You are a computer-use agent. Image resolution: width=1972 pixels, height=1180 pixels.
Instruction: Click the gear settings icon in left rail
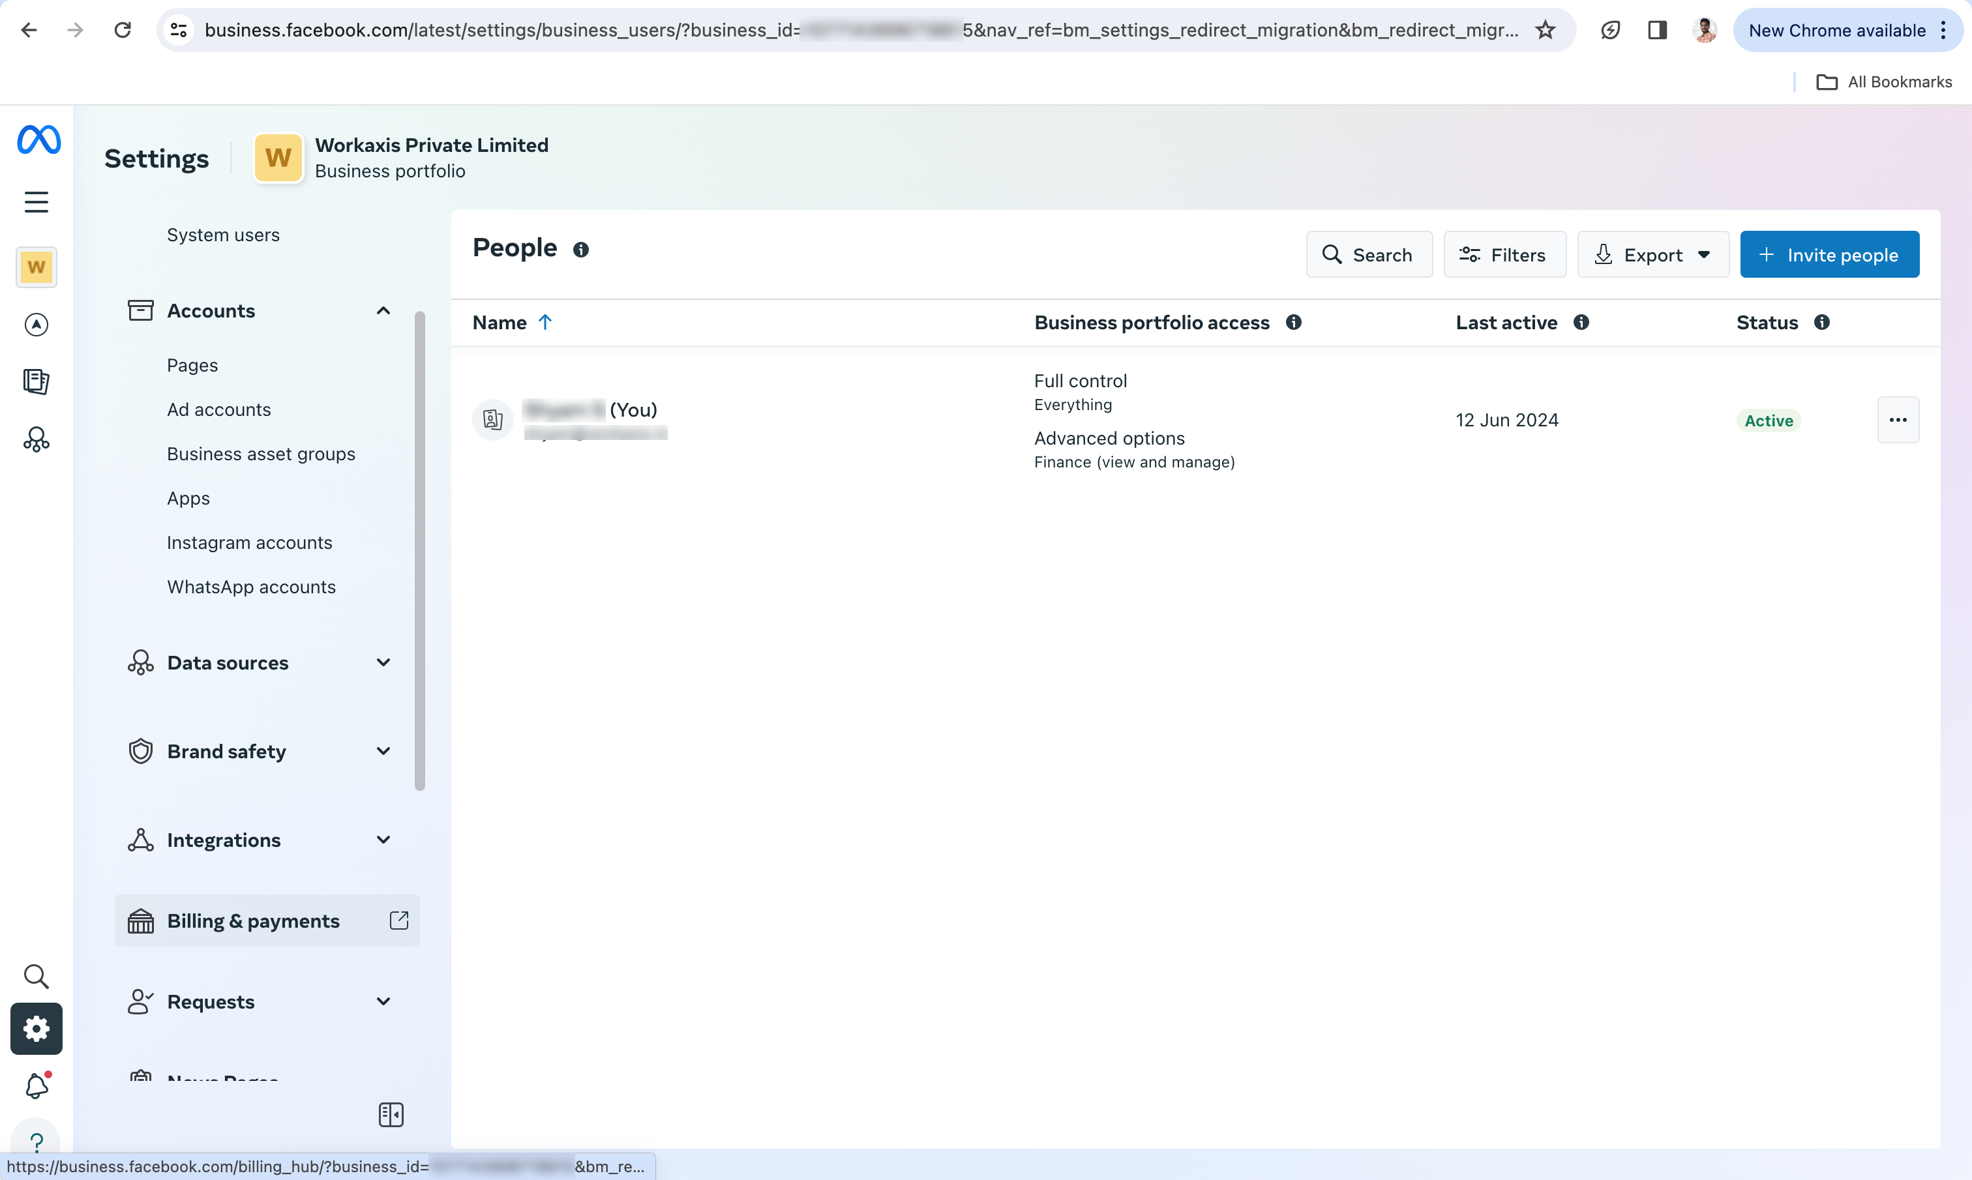[x=37, y=1029]
